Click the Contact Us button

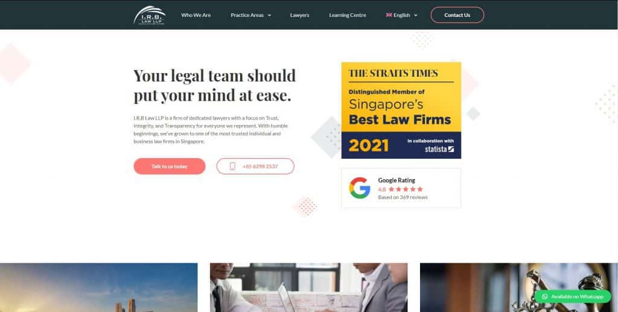point(457,15)
